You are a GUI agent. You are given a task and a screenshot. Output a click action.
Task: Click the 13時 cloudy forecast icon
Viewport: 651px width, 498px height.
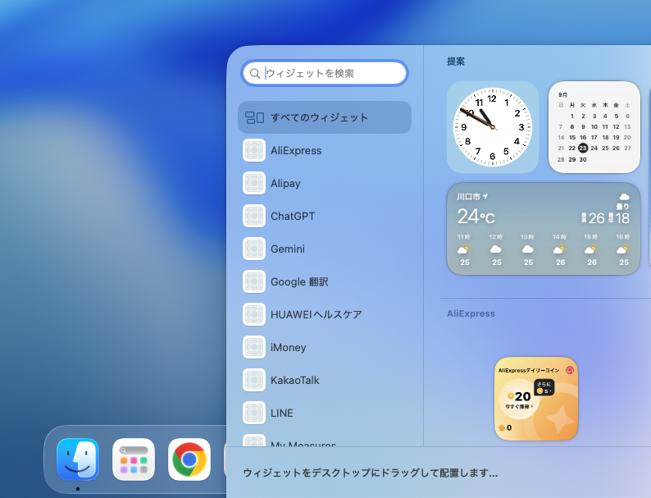tap(528, 249)
